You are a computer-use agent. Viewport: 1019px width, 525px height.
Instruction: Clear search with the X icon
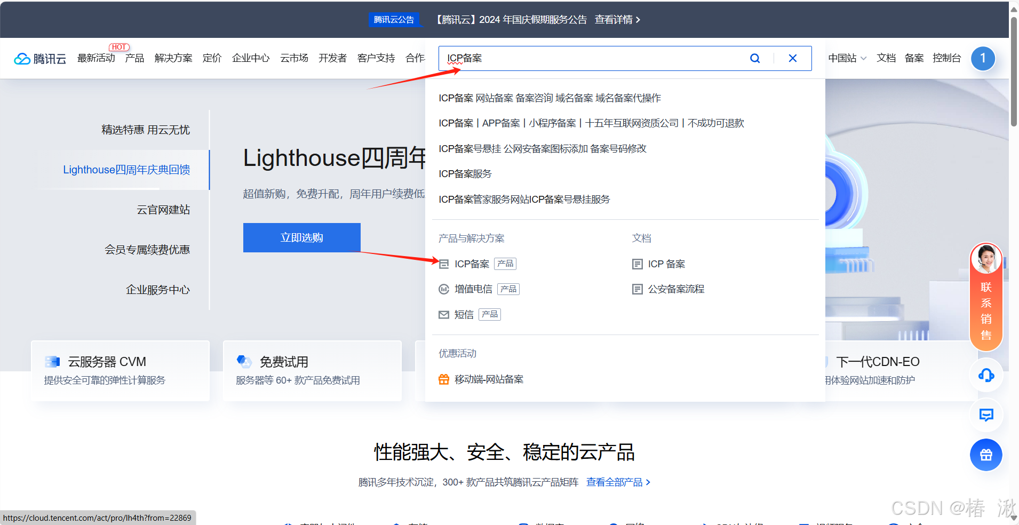click(x=793, y=58)
